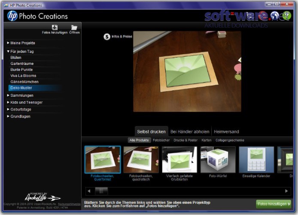
Task: Expand Kids und Teenager category
Action: point(25,102)
